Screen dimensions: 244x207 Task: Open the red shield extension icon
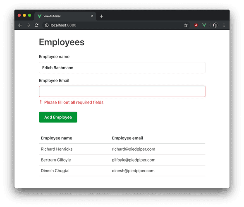[x=196, y=25]
